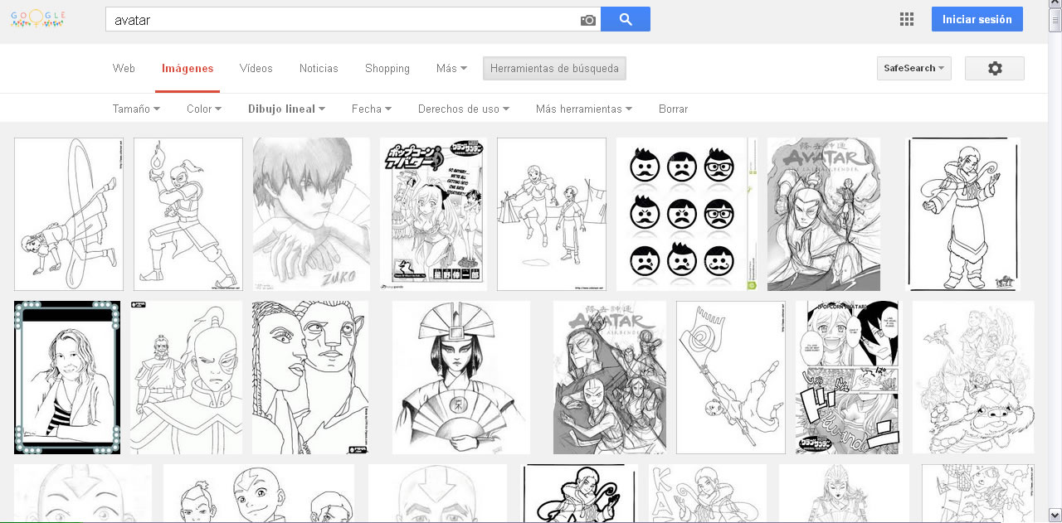The height and width of the screenshot is (523, 1062).
Task: Expand the Color filter dropdown
Action: (x=203, y=109)
